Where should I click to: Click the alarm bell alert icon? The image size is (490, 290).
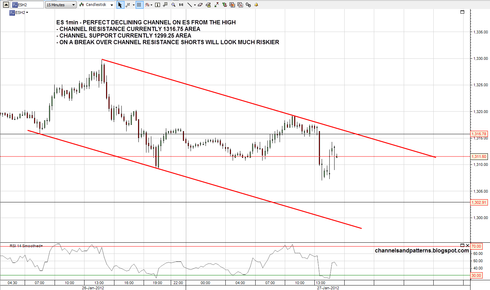(x=256, y=5)
